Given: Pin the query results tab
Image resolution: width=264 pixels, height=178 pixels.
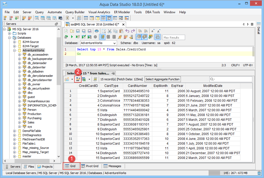Looking at the screenshot, I should click(113, 73).
